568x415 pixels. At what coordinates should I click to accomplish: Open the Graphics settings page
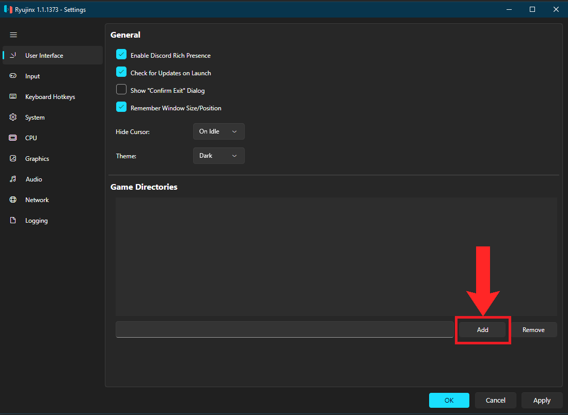click(x=53, y=158)
